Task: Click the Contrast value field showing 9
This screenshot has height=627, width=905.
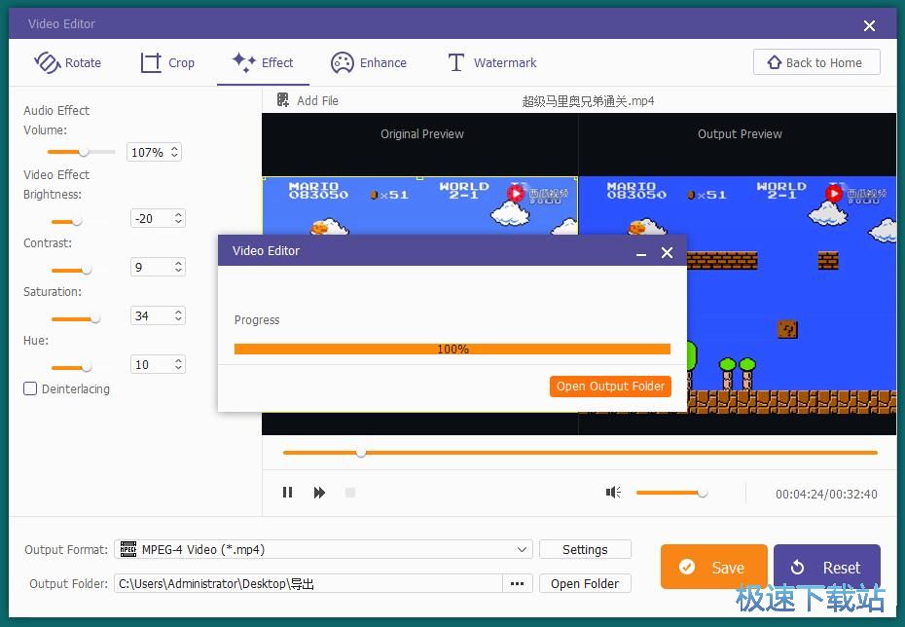Action: point(158,267)
